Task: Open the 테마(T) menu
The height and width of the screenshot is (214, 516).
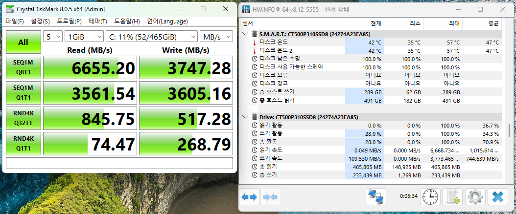Action: point(98,21)
